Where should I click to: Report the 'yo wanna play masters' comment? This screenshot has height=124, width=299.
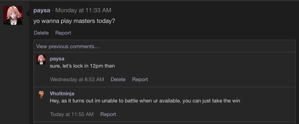pos(63,33)
